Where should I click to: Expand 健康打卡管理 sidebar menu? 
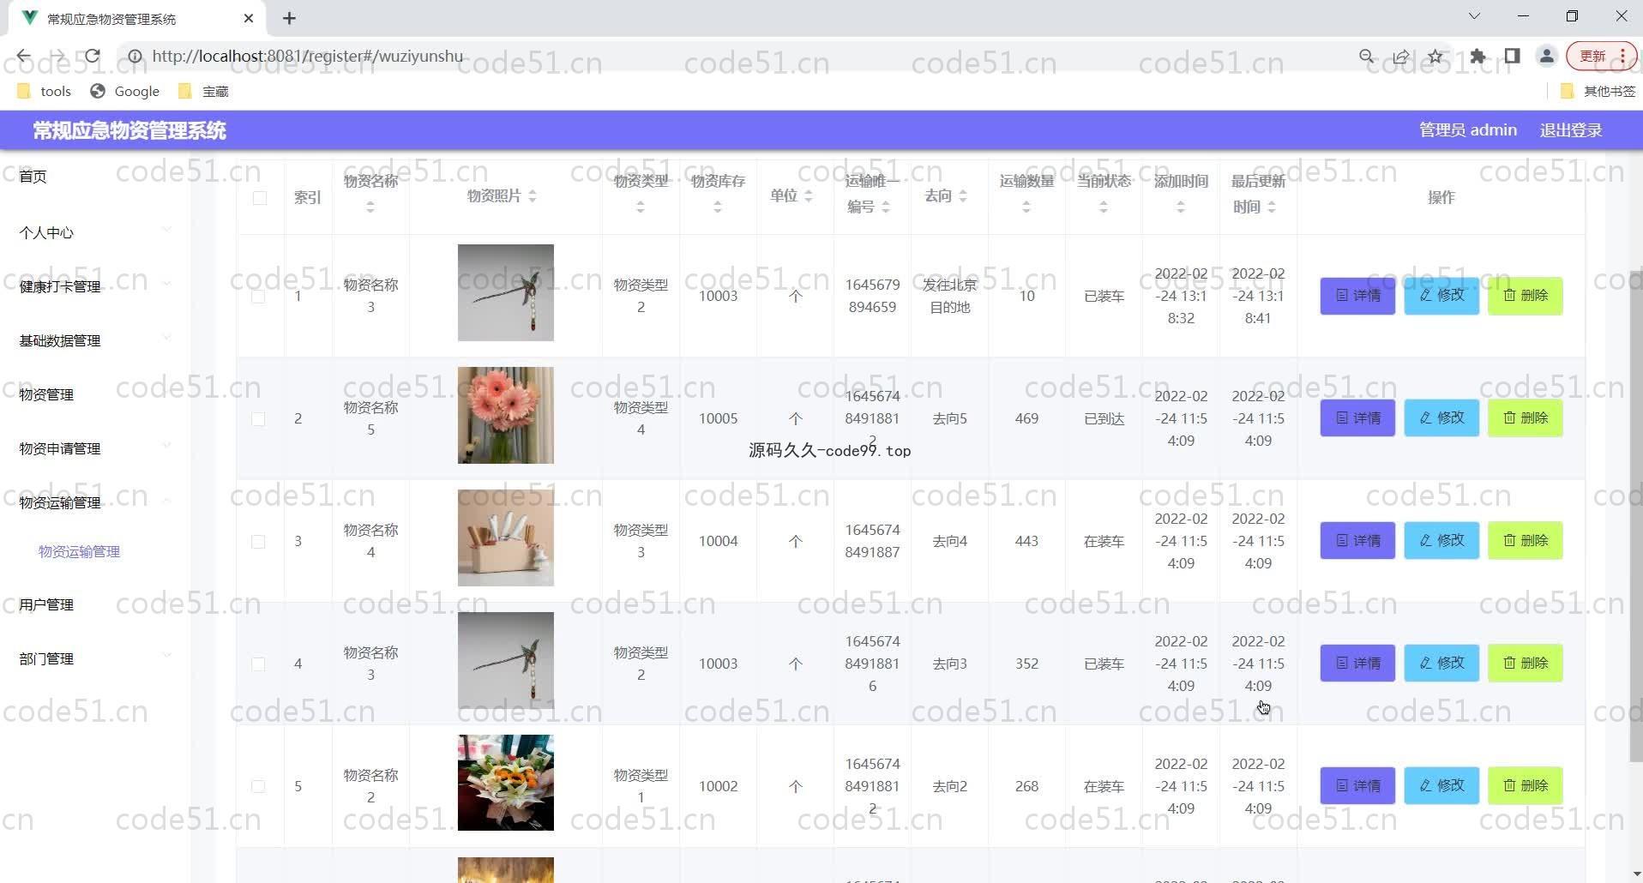tap(94, 286)
